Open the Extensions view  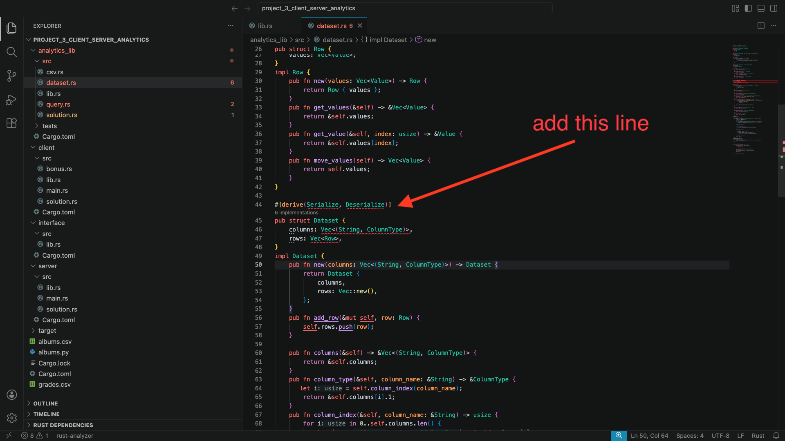pyautogui.click(x=12, y=123)
